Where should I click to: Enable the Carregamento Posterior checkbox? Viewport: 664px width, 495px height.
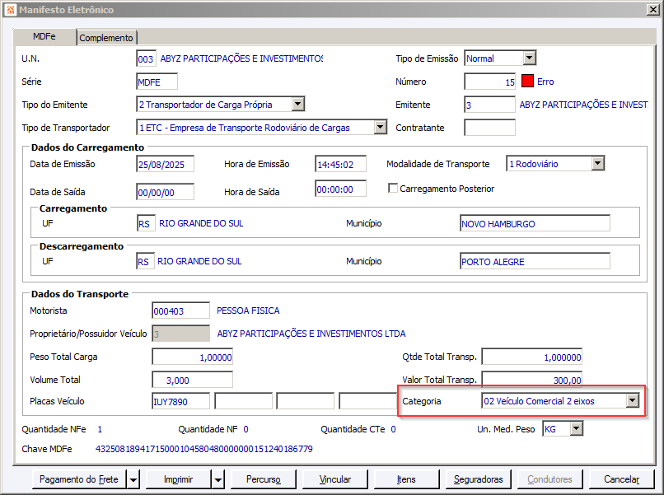[393, 189]
